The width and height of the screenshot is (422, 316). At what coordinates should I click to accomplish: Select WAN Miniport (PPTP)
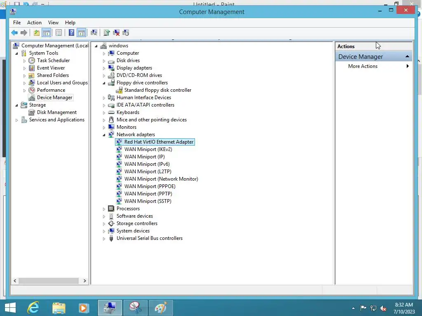(x=148, y=194)
